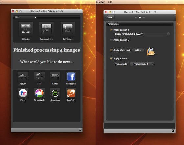
Task: Open the IDsizer application menu
Action: click(x=100, y=2)
